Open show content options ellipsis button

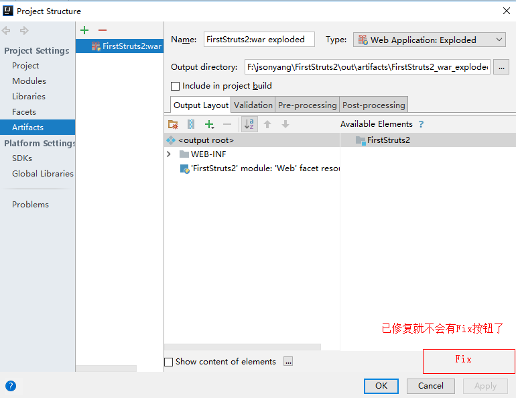(x=288, y=362)
